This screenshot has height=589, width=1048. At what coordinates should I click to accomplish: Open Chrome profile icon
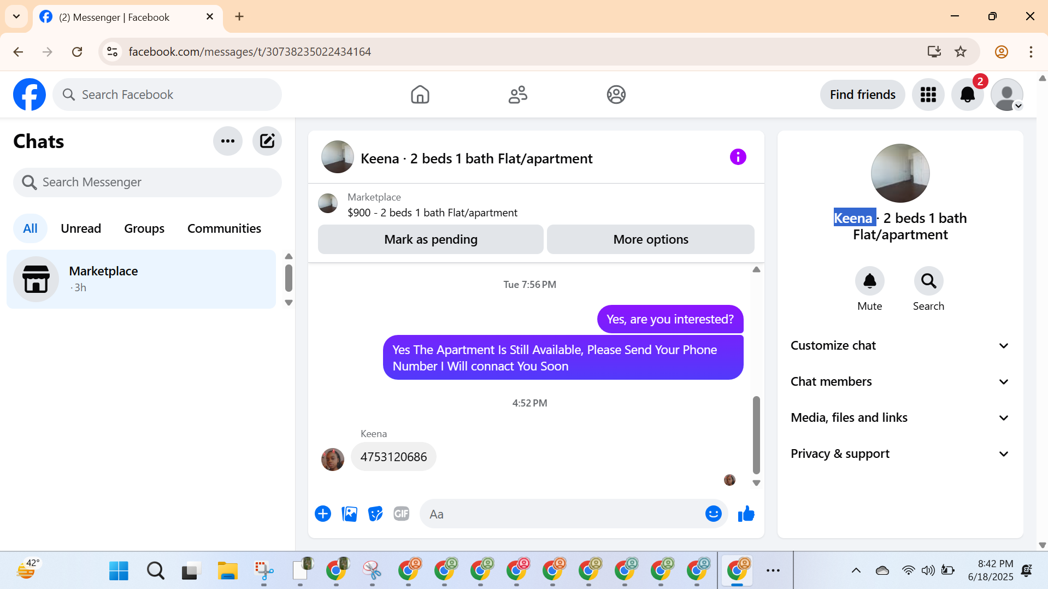1001,51
